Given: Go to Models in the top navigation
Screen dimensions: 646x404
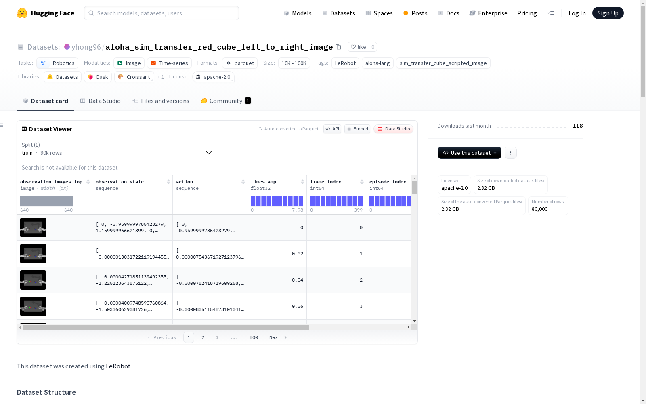Looking at the screenshot, I should pyautogui.click(x=298, y=13).
